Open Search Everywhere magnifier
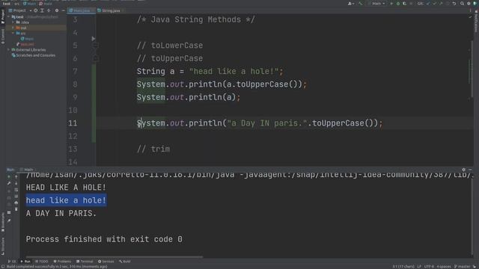 (463, 3)
